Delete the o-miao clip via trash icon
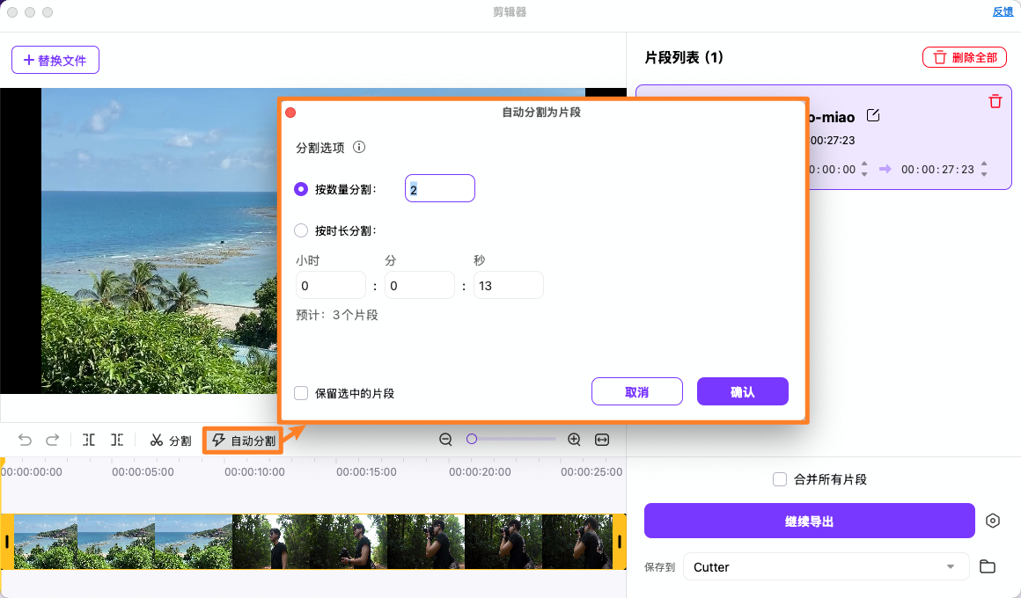Image resolution: width=1021 pixels, height=598 pixels. pyautogui.click(x=995, y=101)
